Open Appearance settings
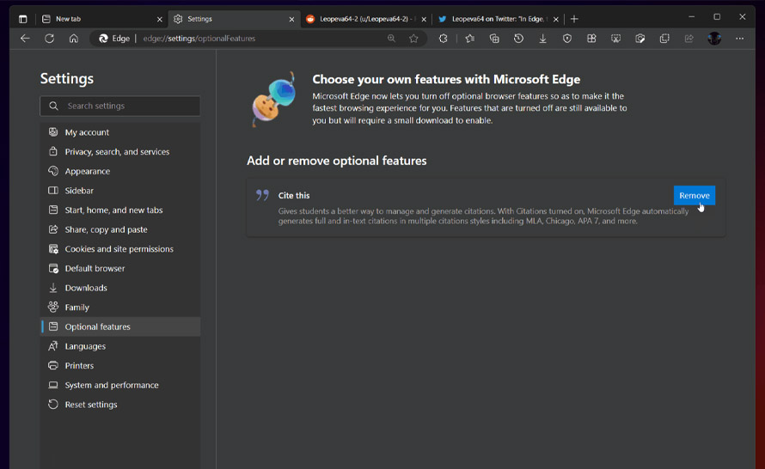This screenshot has width=765, height=469. 120,171
